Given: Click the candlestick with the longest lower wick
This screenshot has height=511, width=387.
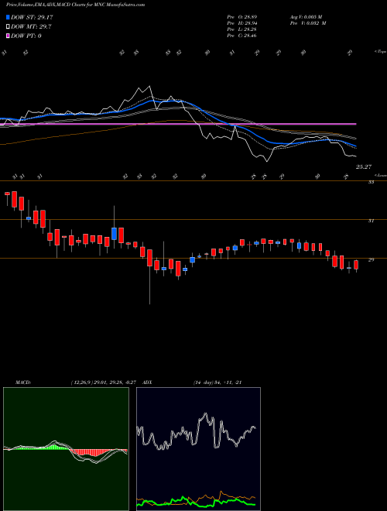Looking at the screenshot, I should (150, 258).
